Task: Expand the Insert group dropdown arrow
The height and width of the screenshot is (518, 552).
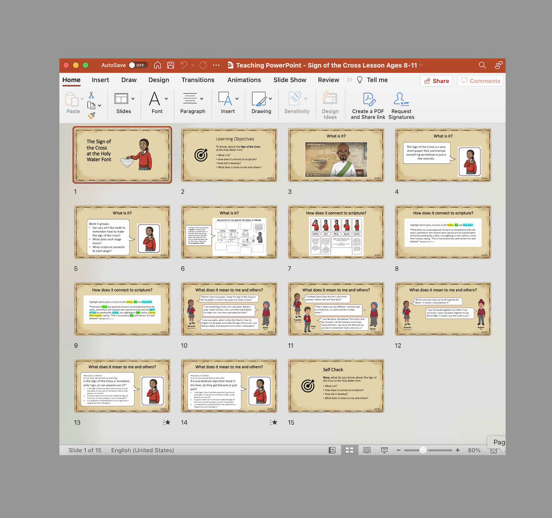Action: (237, 99)
